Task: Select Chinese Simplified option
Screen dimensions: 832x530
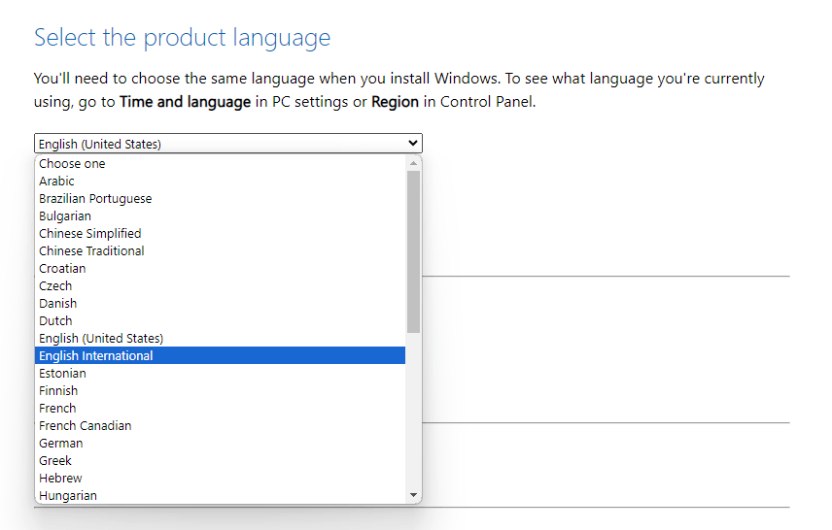Action: [x=221, y=234]
